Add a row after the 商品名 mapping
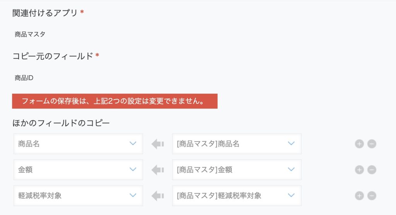Image resolution: width=396 pixels, height=215 pixels. (359, 144)
